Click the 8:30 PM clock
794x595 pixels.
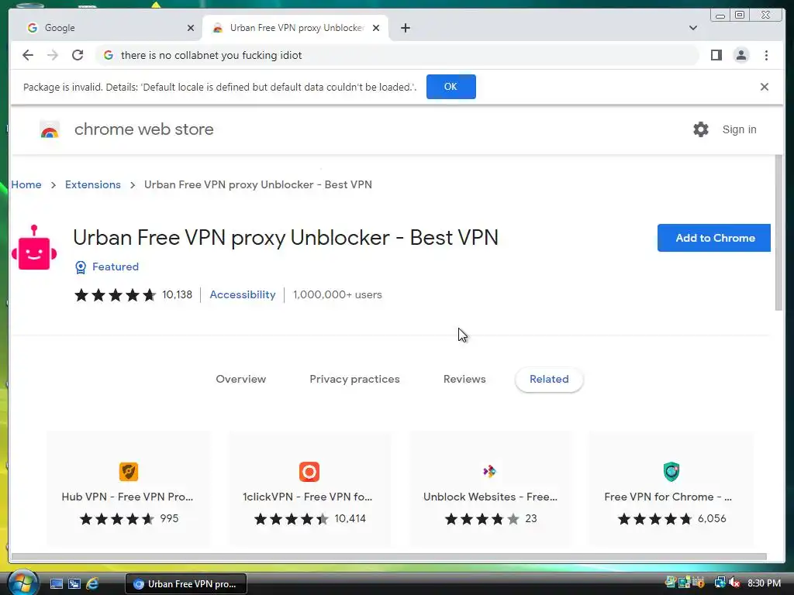[x=764, y=583]
